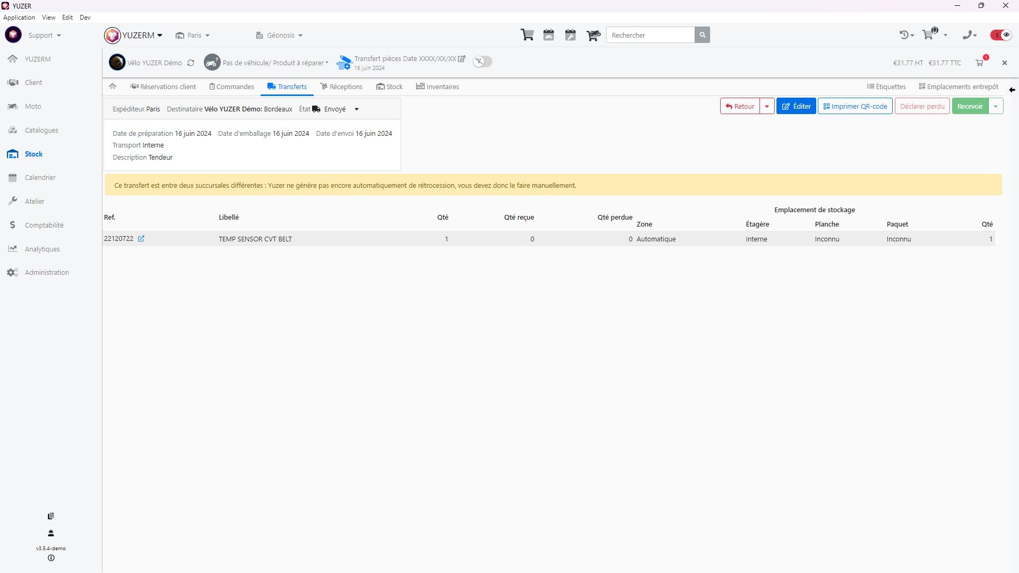Expand the Envoyé state dropdown
Screen dimensions: 1019x573
click(357, 109)
